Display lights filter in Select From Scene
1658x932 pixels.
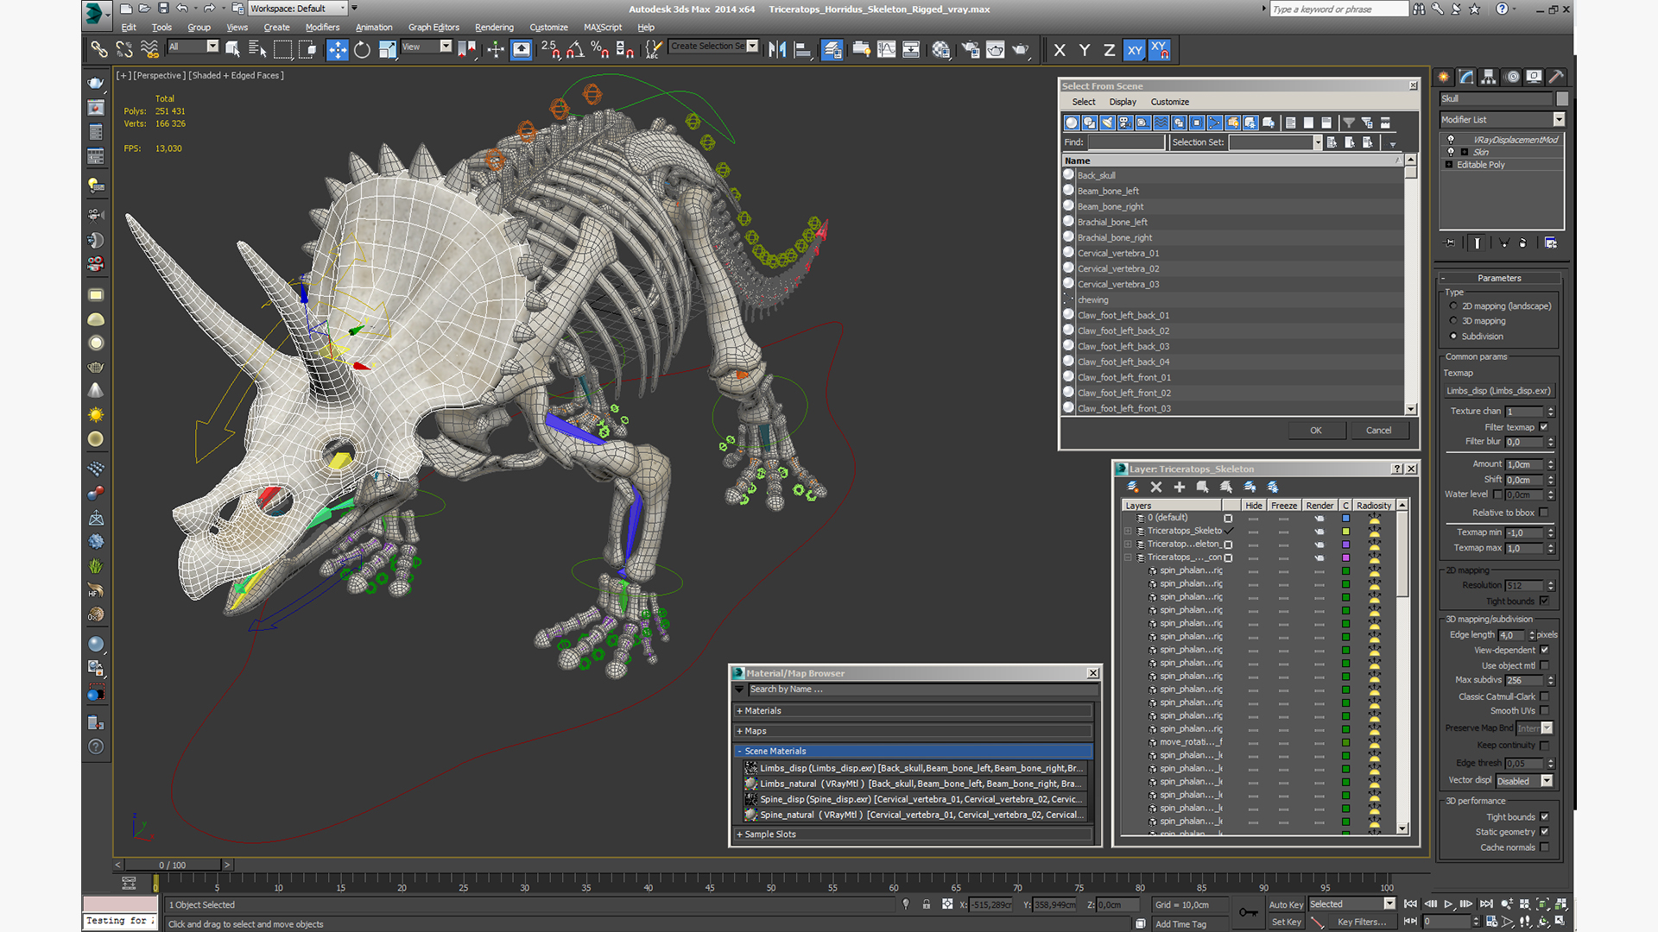point(1108,123)
